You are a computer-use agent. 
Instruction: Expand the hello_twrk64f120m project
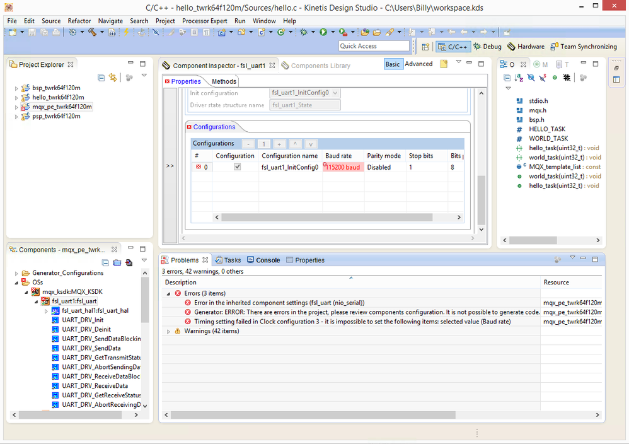click(x=16, y=98)
